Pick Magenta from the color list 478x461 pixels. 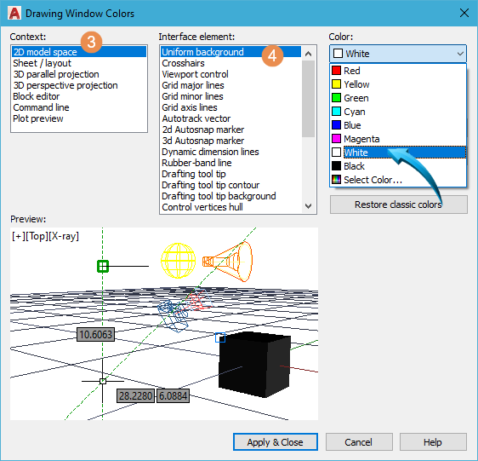click(398, 139)
